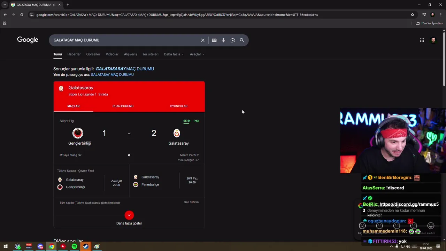
Task: Expand the Daha fazla search filter
Action: [174, 54]
